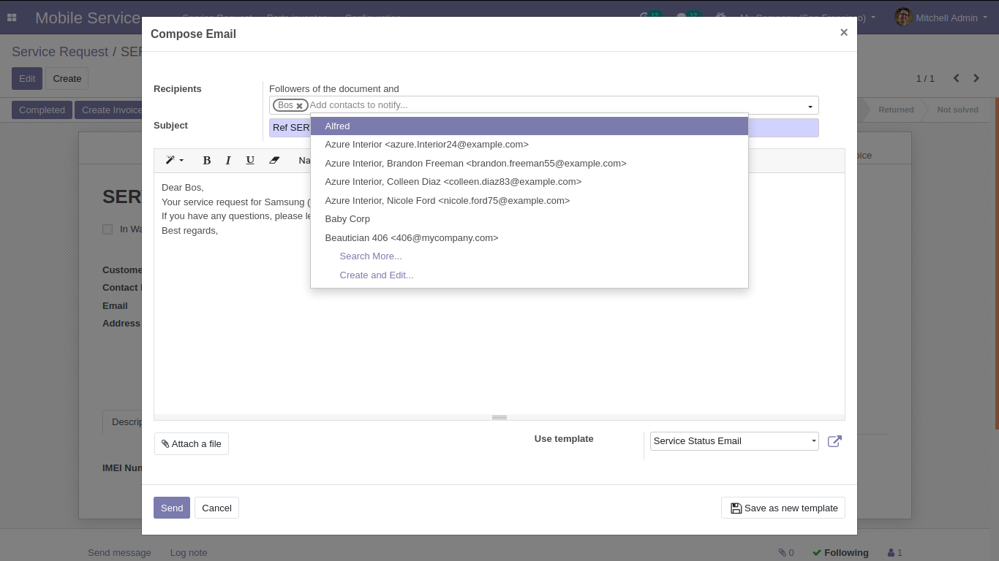
Task: Open the magic wand style menu
Action: coord(174,160)
